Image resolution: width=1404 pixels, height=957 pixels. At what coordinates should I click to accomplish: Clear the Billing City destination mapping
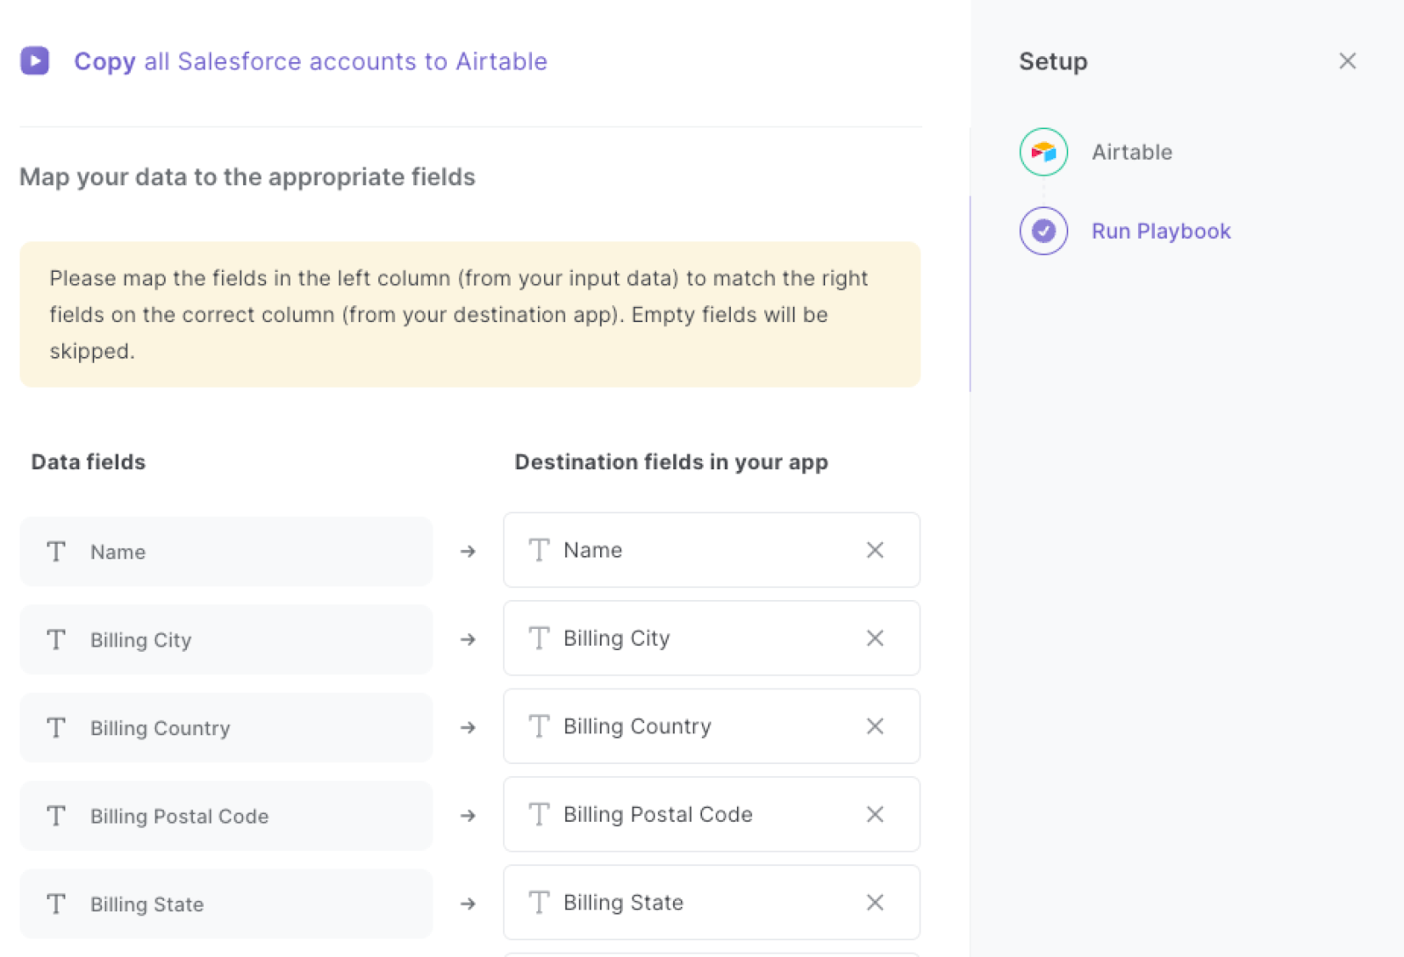click(x=875, y=639)
